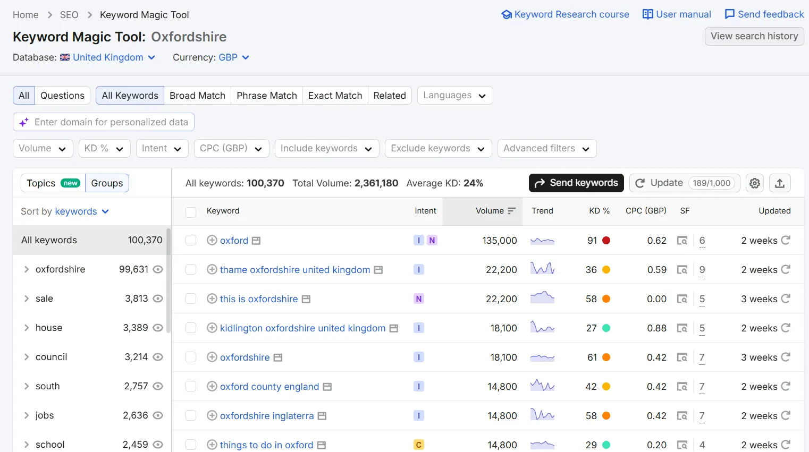Open the Keyword Research course link

pos(565,14)
